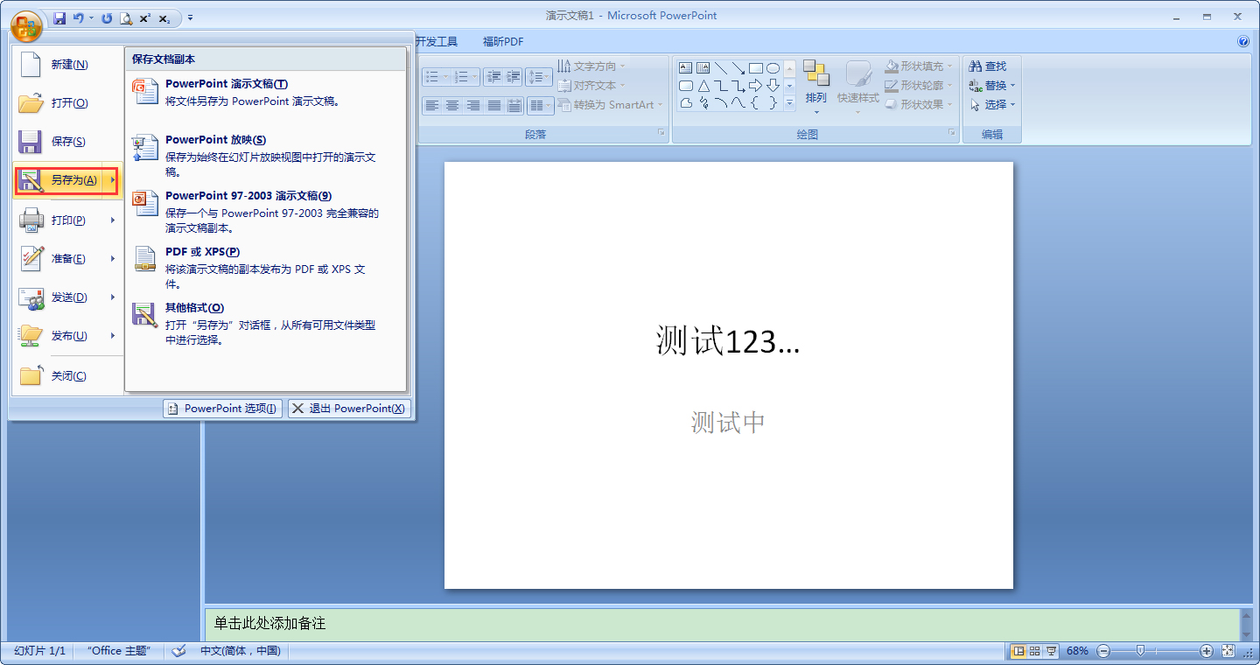1260x665 pixels.
Task: Start Slide Show from the status bar
Action: pos(1052,650)
